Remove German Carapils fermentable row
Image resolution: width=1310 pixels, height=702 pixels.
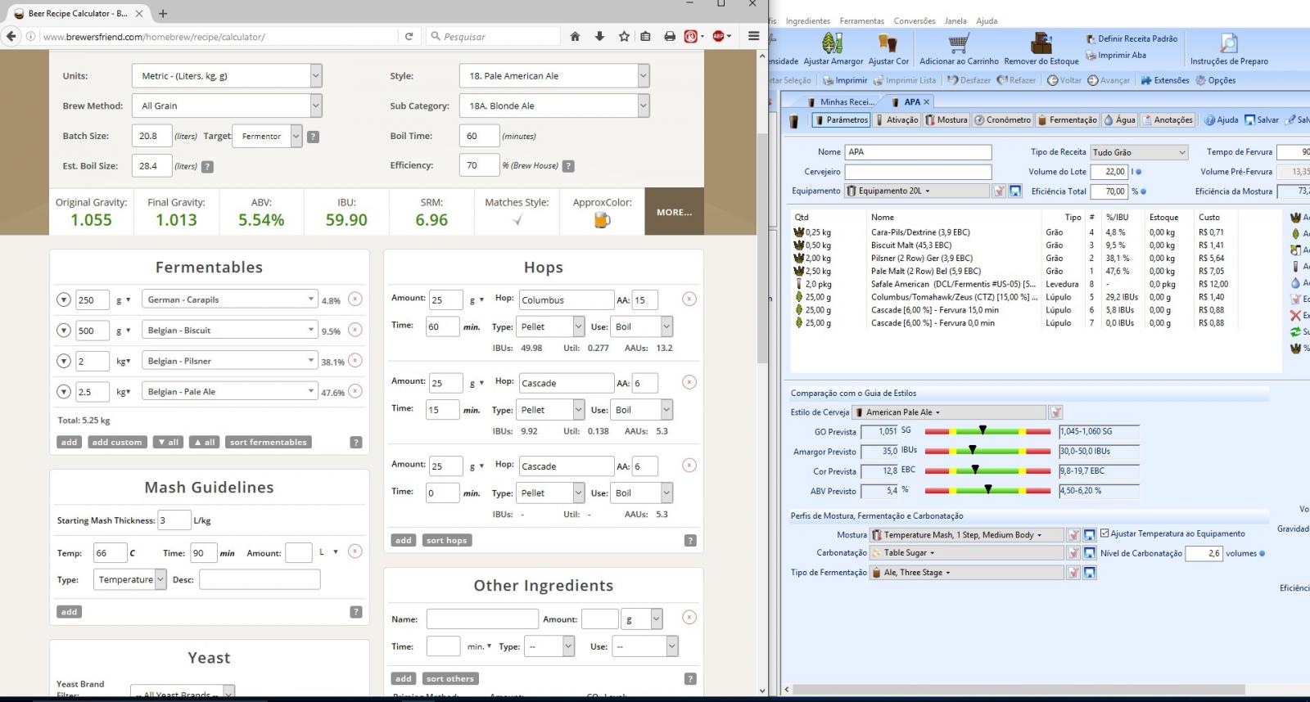click(x=355, y=299)
